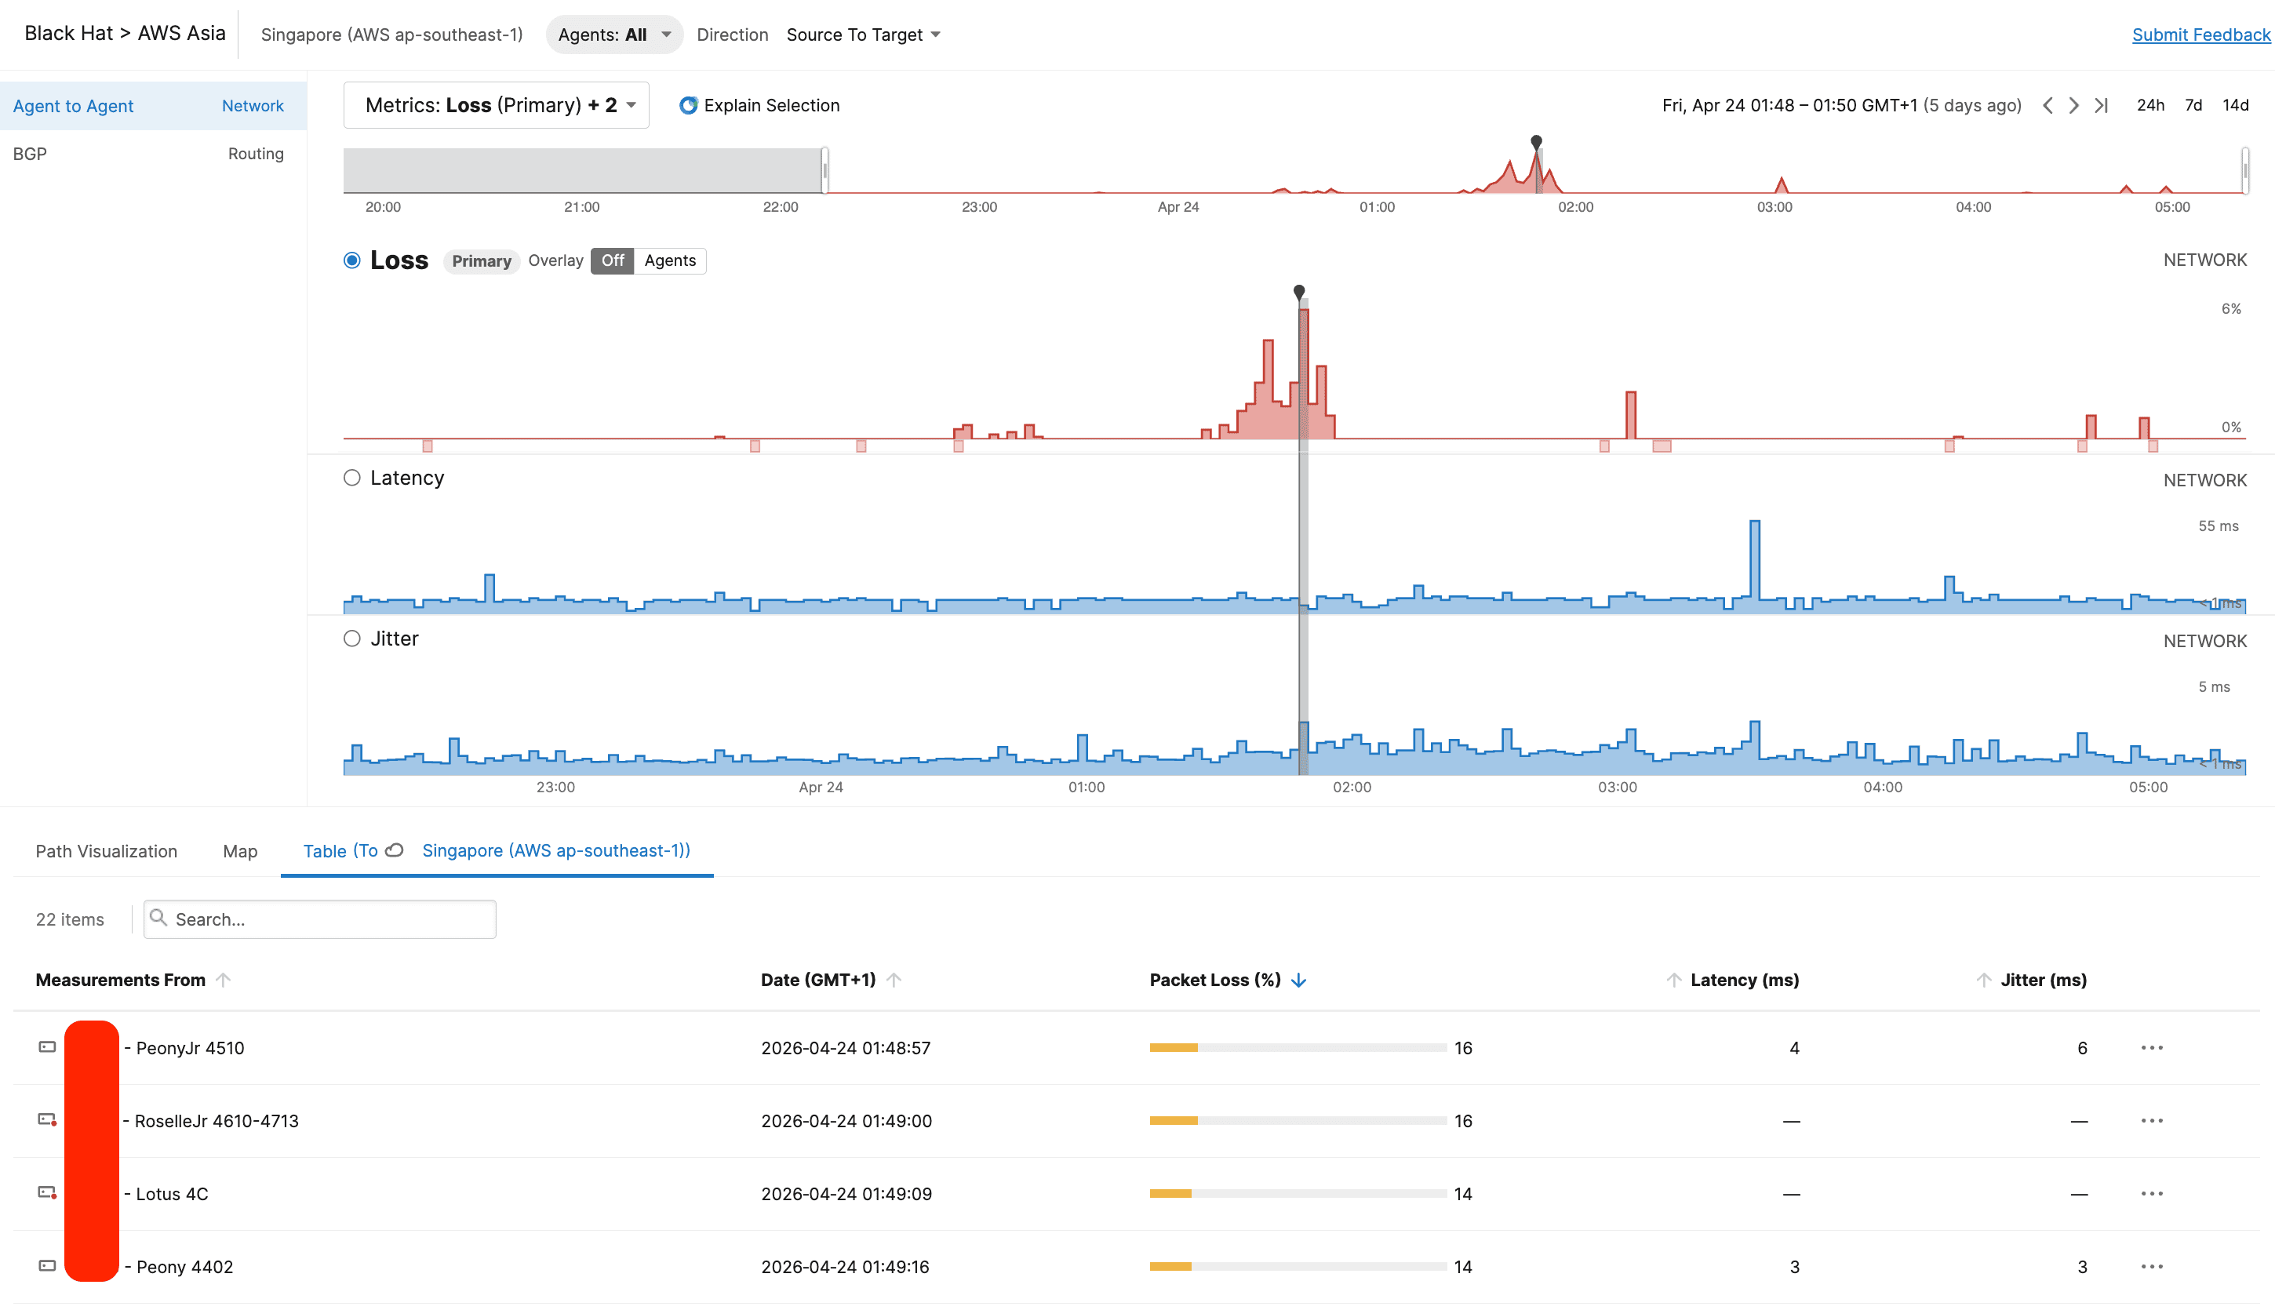
Task: Go to next time interval arrow
Action: [x=2073, y=105]
